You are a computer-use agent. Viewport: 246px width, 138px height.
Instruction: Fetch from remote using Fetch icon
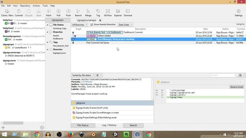(49, 13)
